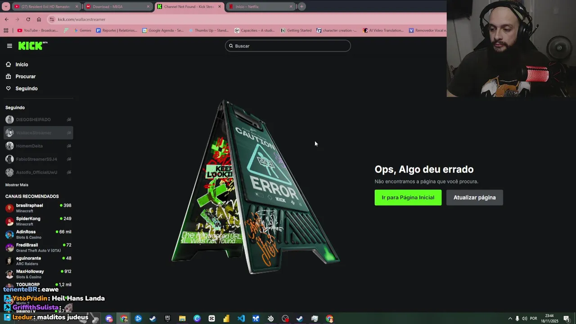Viewport: 576px width, 324px height.
Task: Open the apps grid bookmark icon
Action: coord(6,31)
